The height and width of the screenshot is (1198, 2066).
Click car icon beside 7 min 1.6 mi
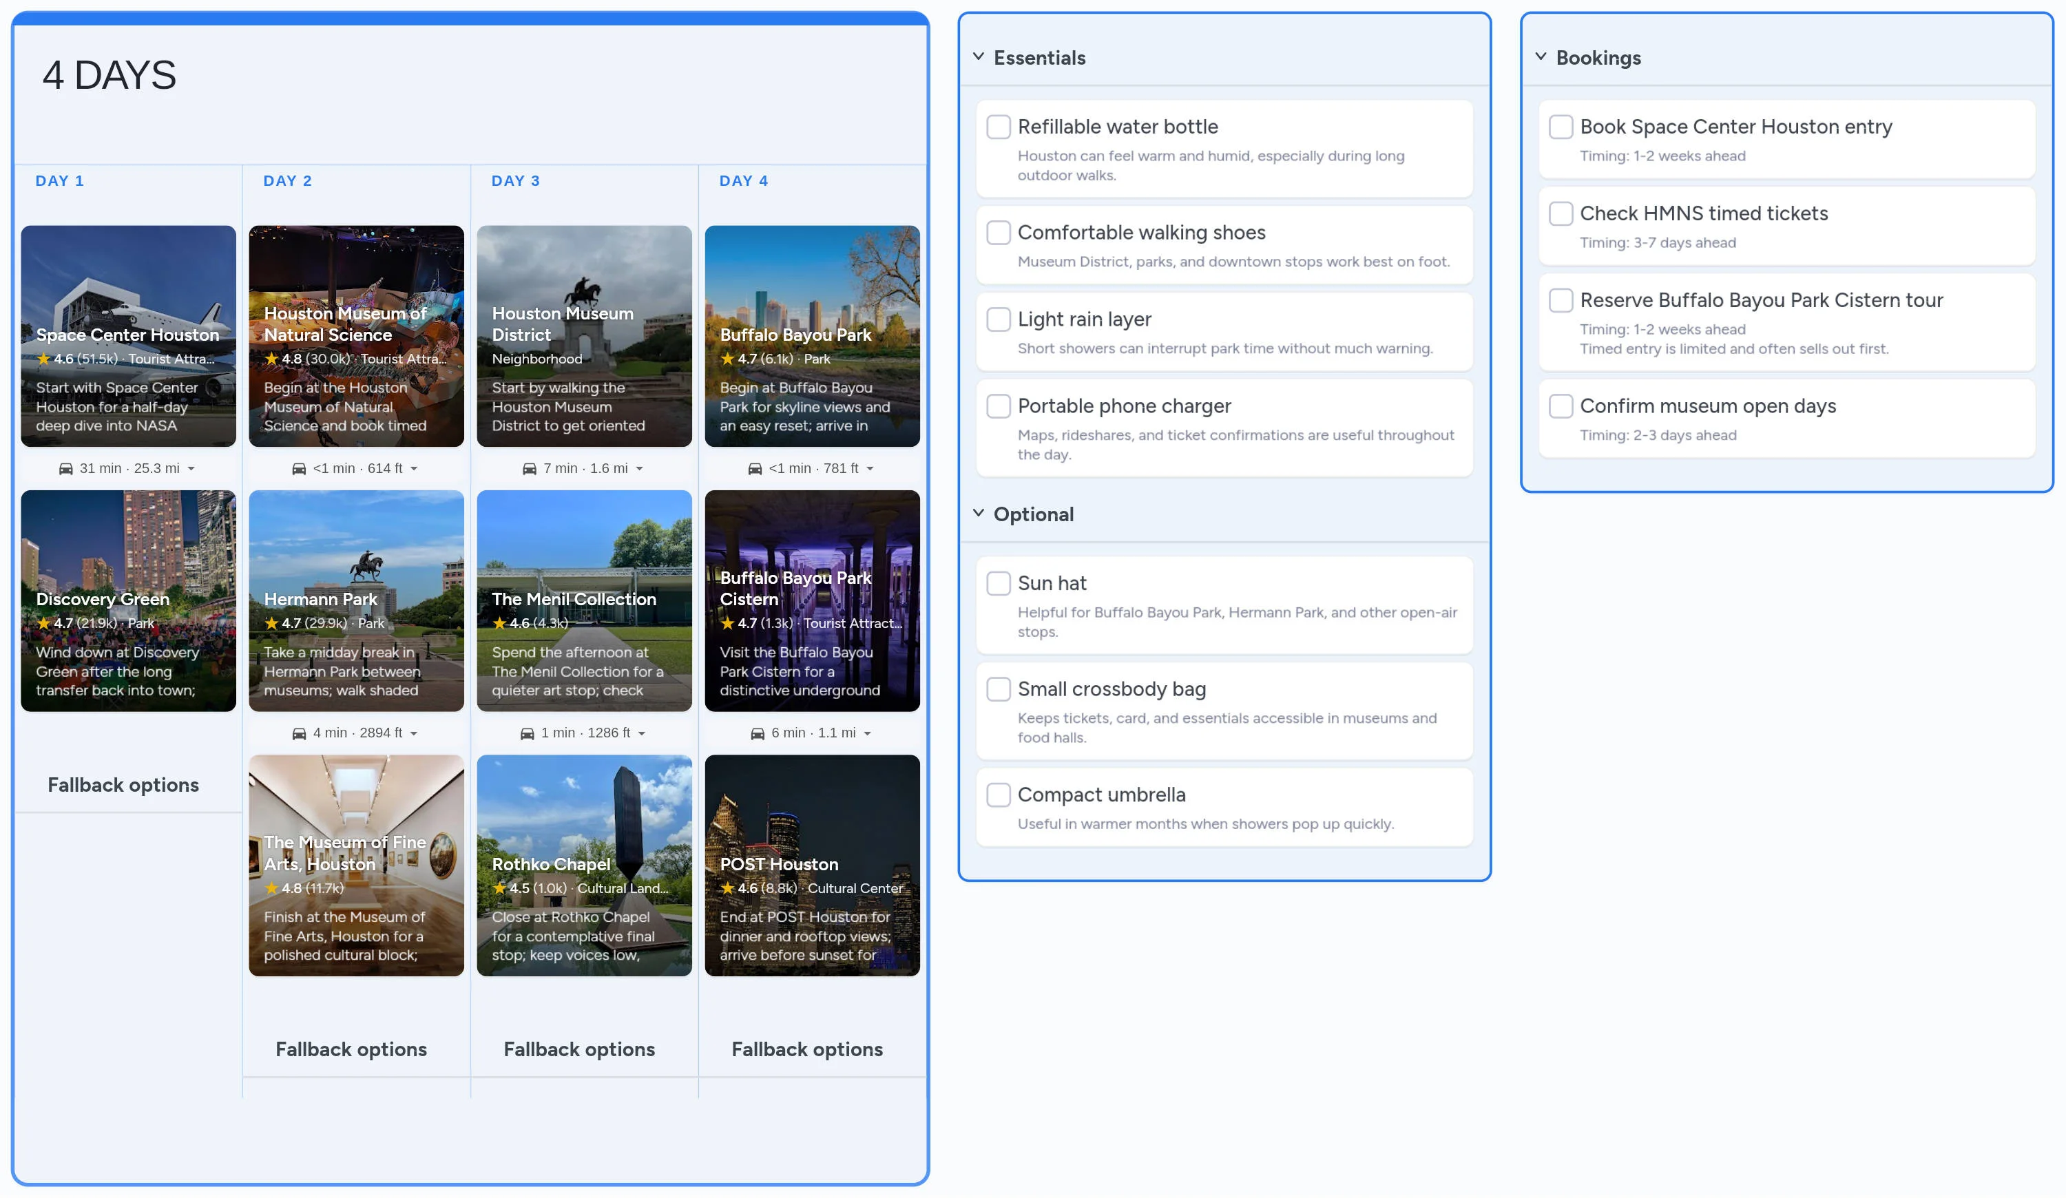530,469
